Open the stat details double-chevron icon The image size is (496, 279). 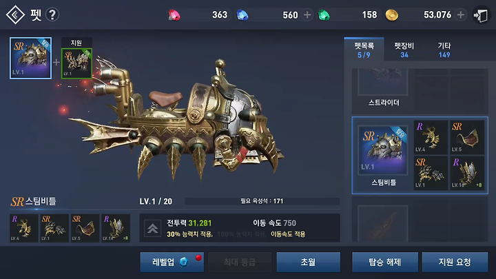152,228
